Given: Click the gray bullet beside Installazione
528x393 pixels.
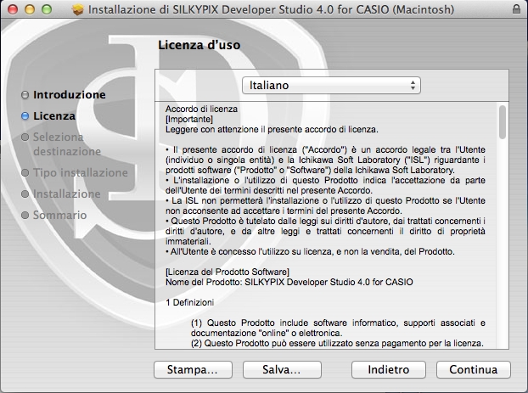Looking at the screenshot, I should 25,194.
